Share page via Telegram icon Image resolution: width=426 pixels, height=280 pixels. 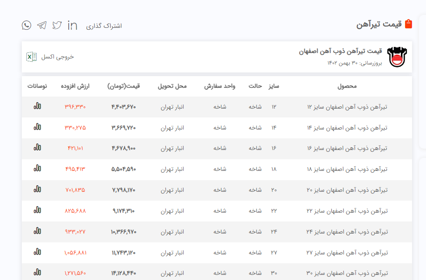click(x=42, y=25)
